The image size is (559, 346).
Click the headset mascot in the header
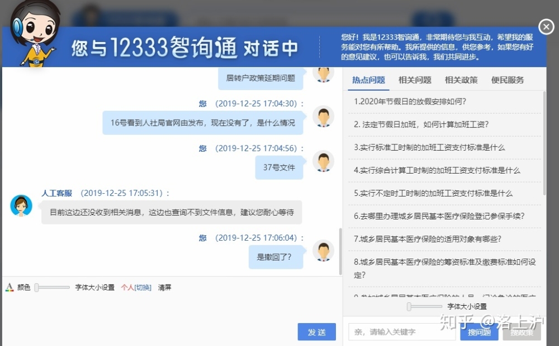pos(33,33)
